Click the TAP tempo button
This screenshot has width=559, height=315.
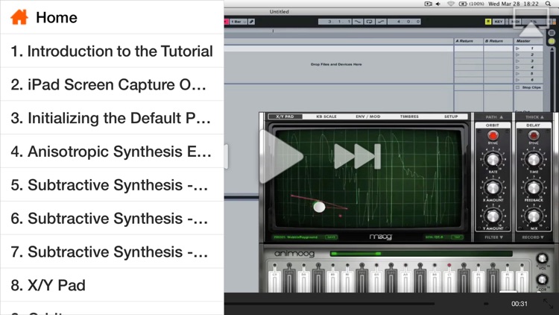point(457,237)
